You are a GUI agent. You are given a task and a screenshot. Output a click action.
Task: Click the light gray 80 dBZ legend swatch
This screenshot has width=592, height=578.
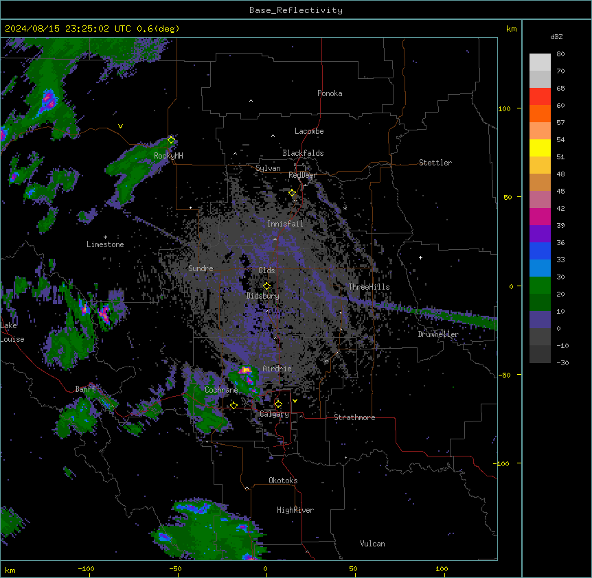540,62
